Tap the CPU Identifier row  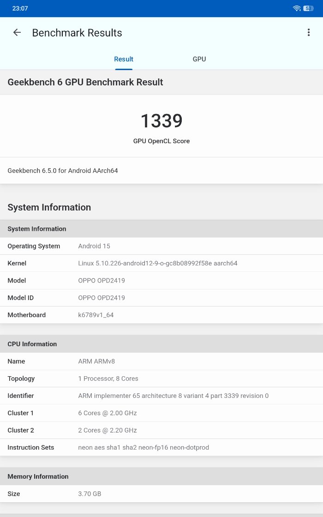click(x=161, y=396)
